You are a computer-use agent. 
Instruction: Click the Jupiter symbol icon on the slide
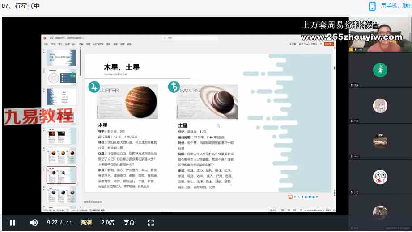94,87
